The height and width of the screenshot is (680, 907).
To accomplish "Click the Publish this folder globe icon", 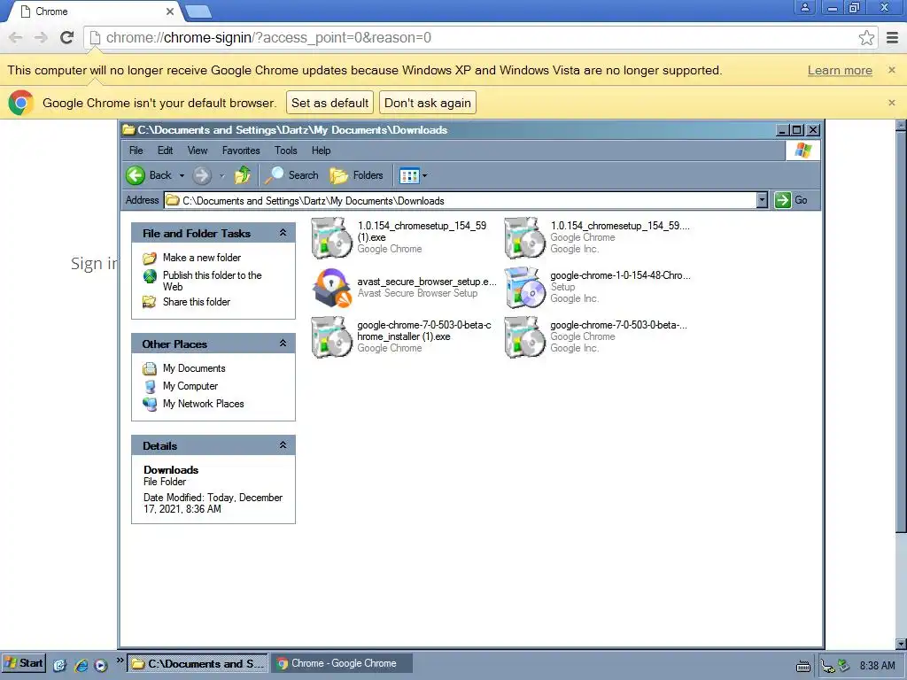I will coord(150,276).
